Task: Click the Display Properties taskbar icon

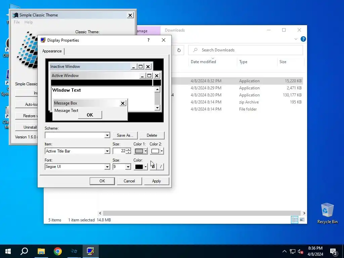Action: (90, 251)
